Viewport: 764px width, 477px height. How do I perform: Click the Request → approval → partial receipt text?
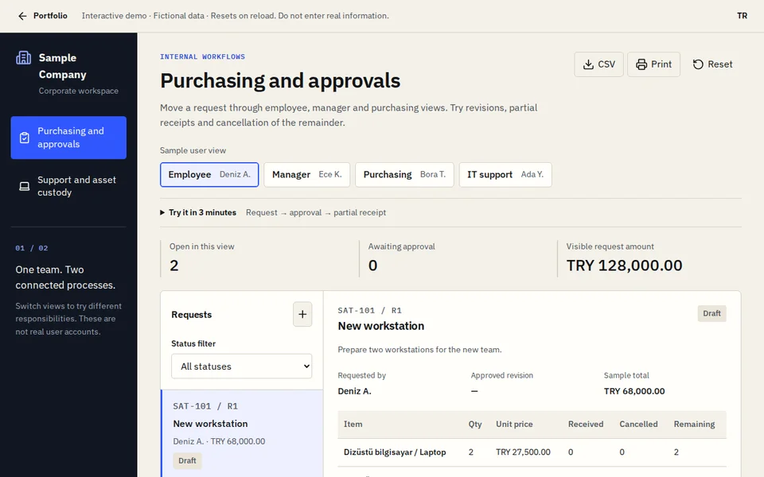pyautogui.click(x=316, y=213)
